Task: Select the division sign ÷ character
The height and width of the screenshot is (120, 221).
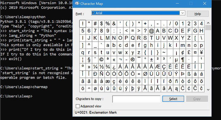Action: [89, 89]
